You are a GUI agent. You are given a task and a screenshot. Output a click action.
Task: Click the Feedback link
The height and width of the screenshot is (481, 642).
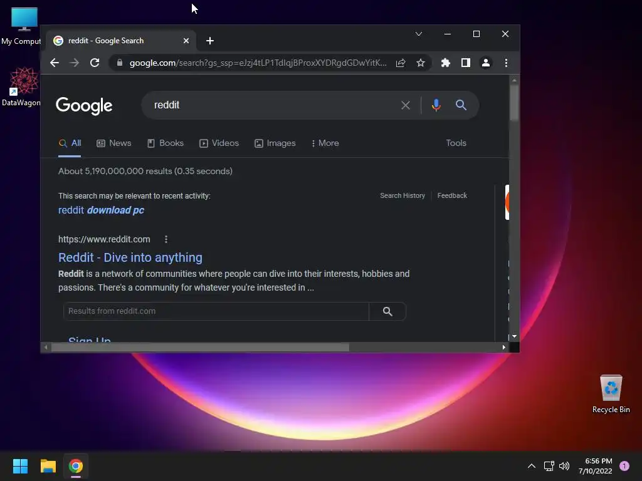click(452, 195)
